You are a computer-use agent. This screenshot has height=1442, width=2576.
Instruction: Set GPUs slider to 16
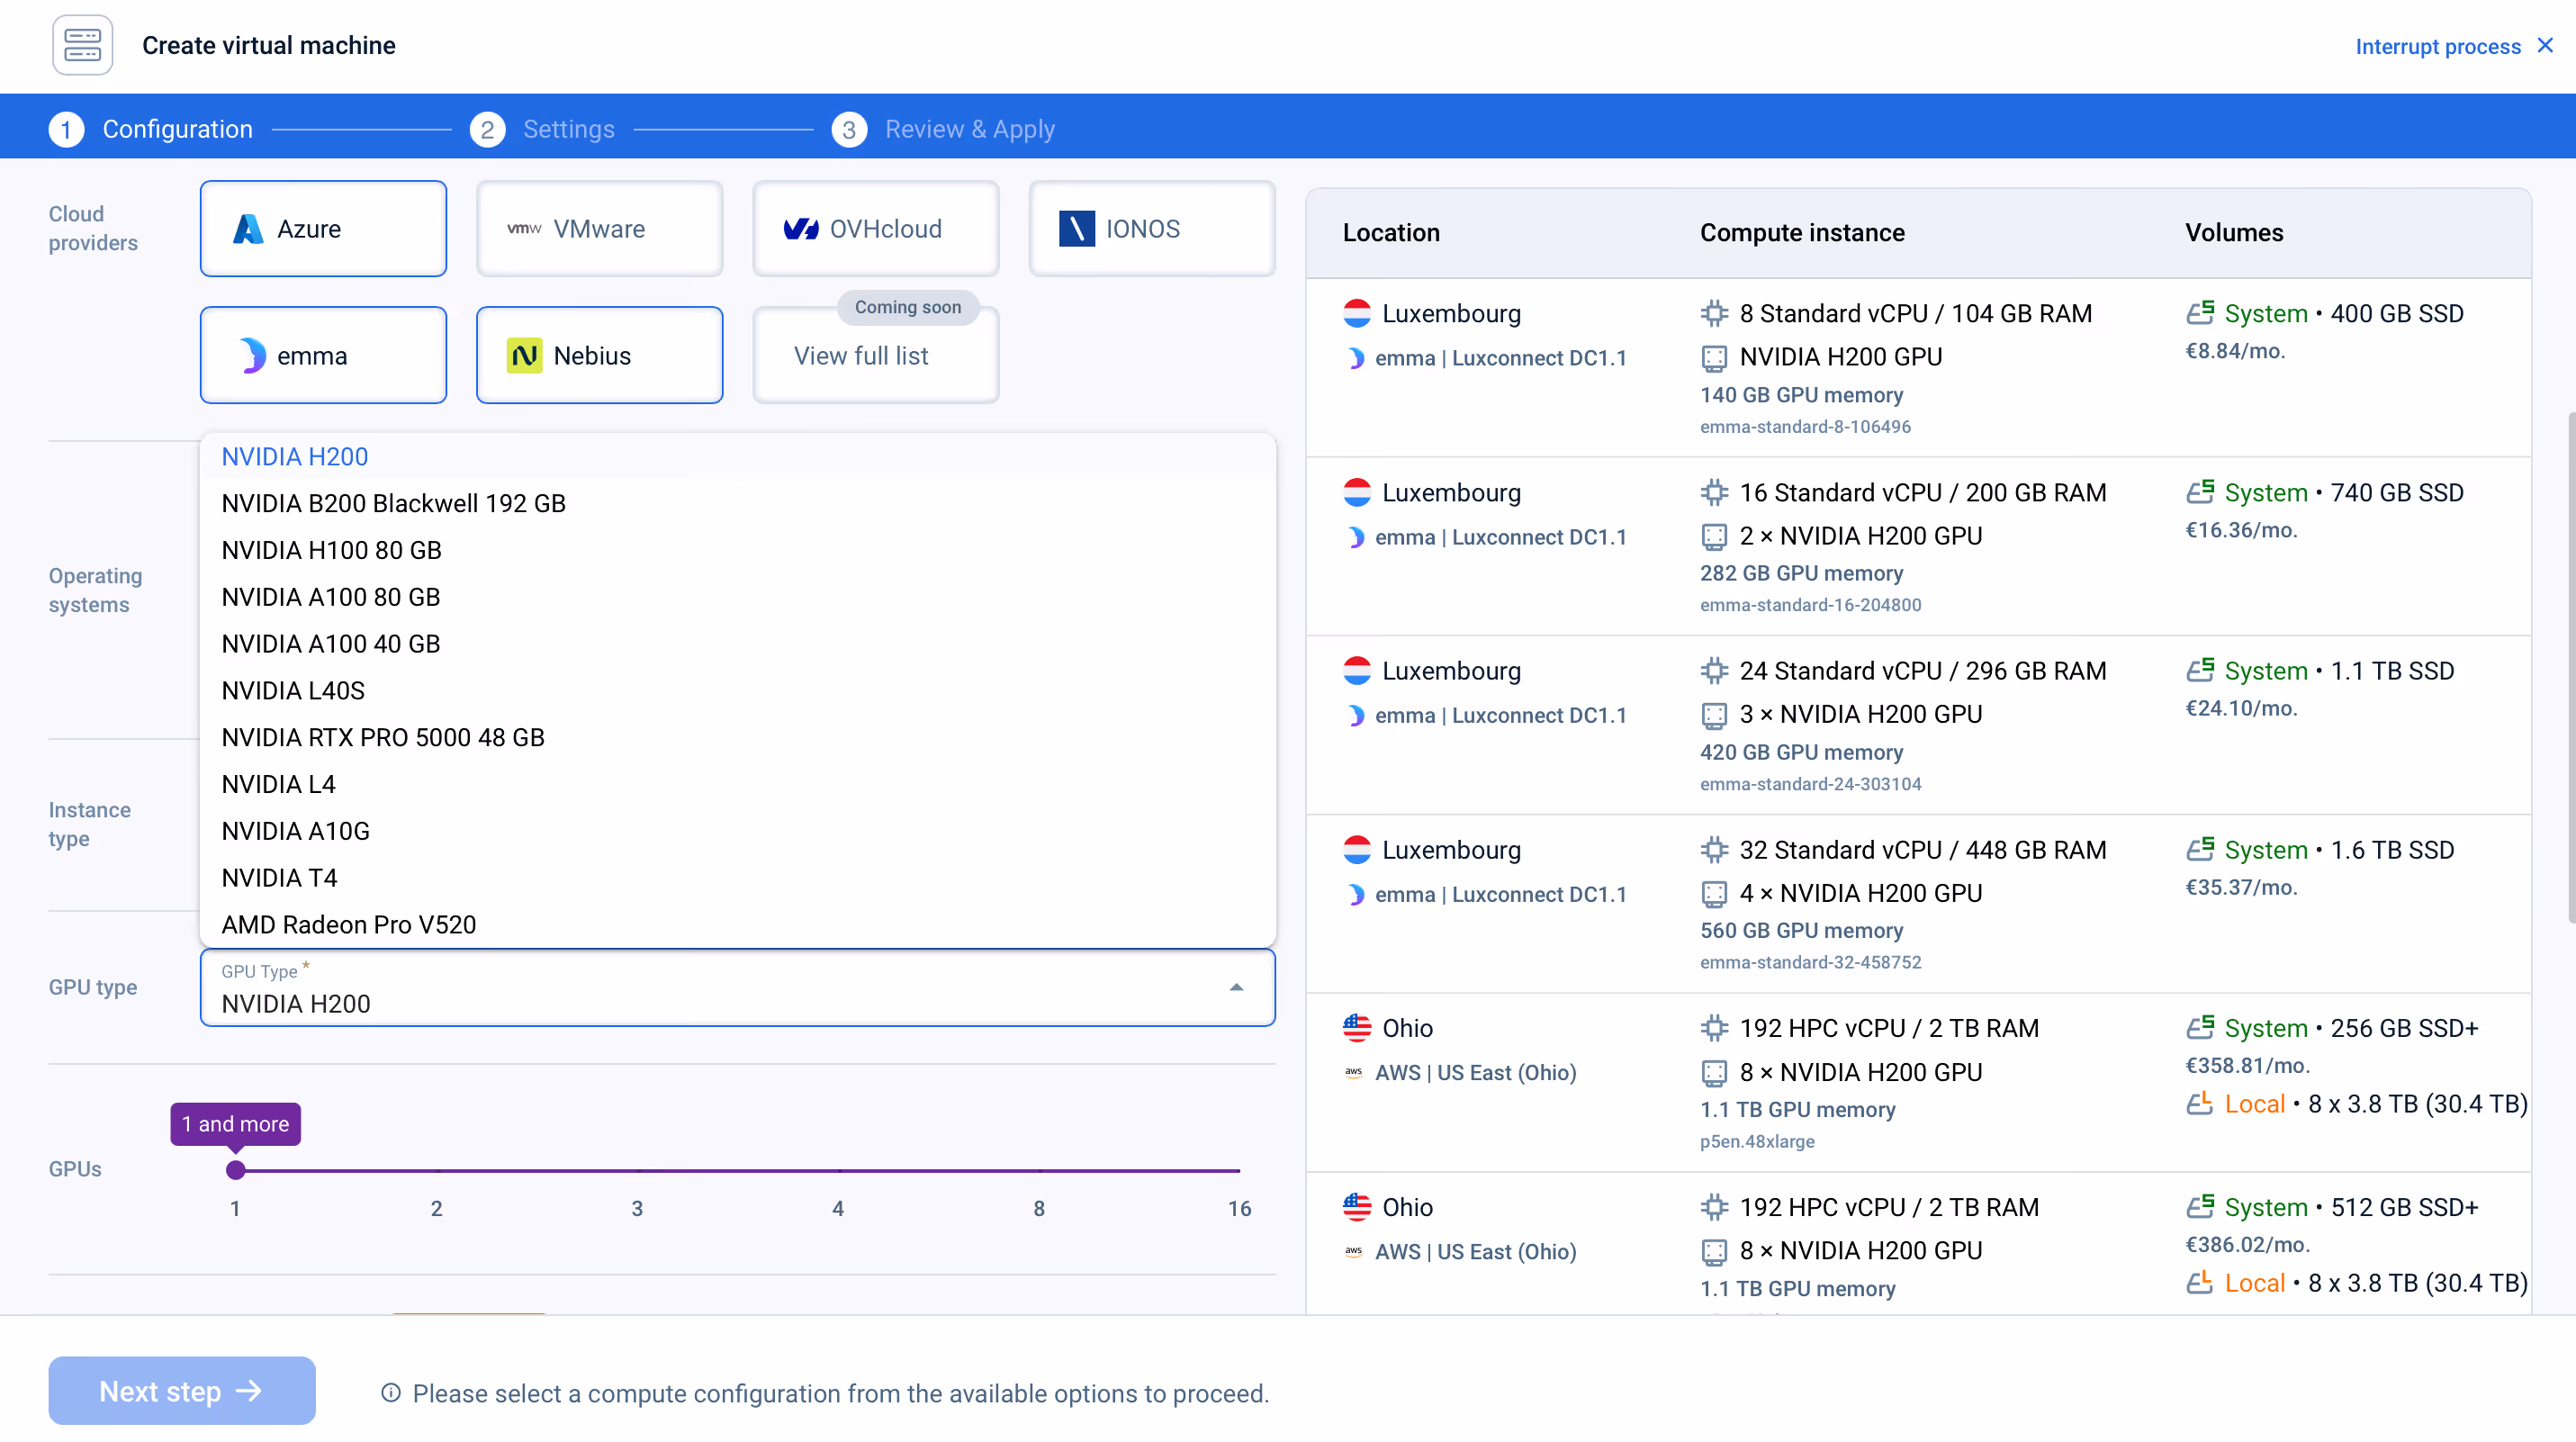(x=1240, y=1170)
